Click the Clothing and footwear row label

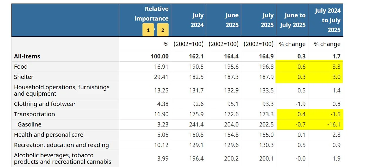45,104
